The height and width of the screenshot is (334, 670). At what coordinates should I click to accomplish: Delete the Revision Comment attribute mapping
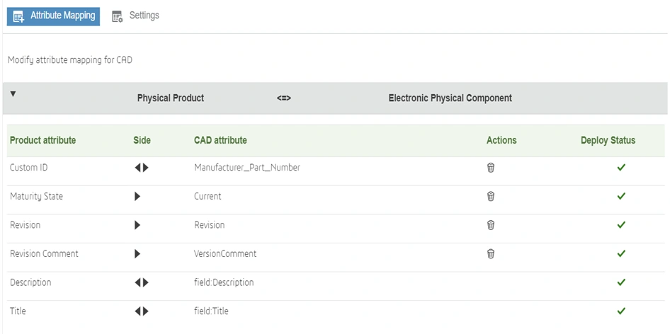click(490, 253)
